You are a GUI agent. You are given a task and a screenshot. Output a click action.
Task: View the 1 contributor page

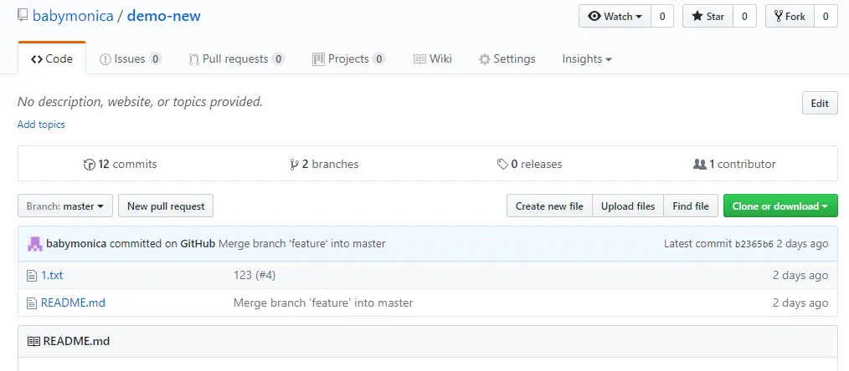point(734,164)
